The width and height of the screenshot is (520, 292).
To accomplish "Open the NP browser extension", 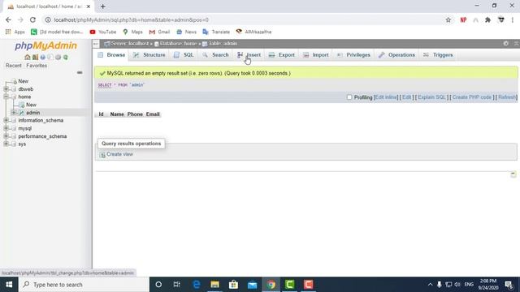I will pyautogui.click(x=463, y=19).
